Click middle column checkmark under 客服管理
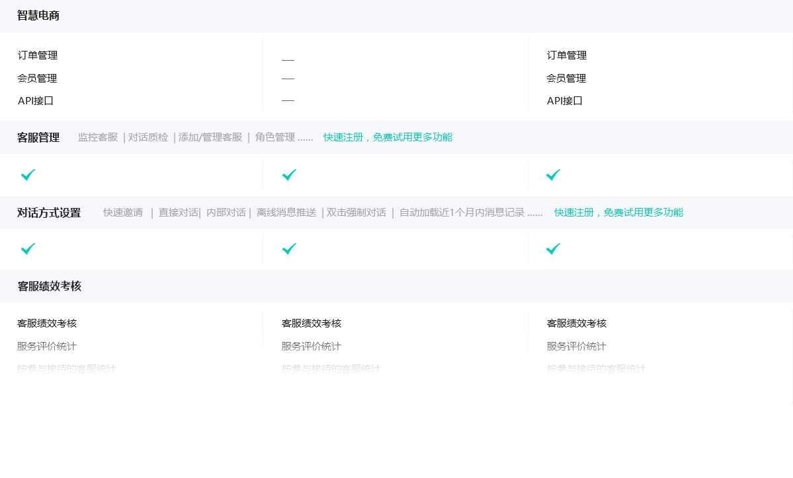Viewport: 793px width, 478px height. (x=289, y=175)
